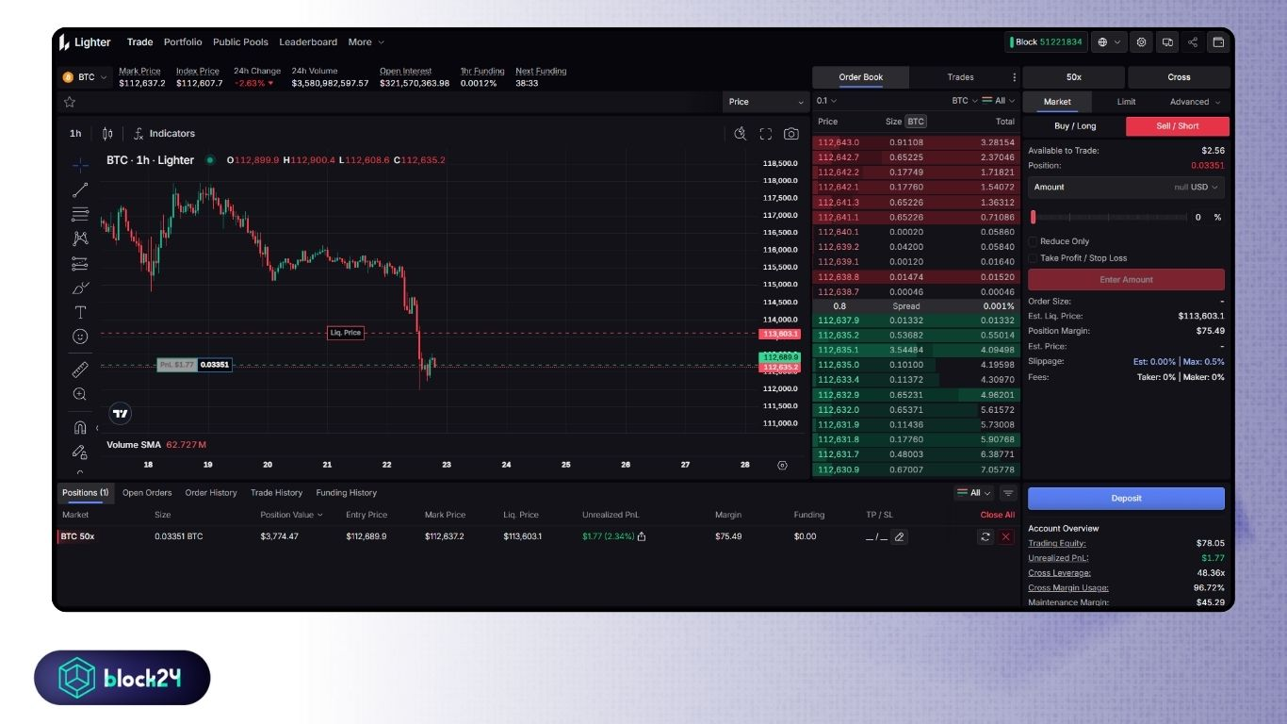This screenshot has width=1287, height=724.
Task: Take a chart snapshot with camera icon
Action: 791,134
